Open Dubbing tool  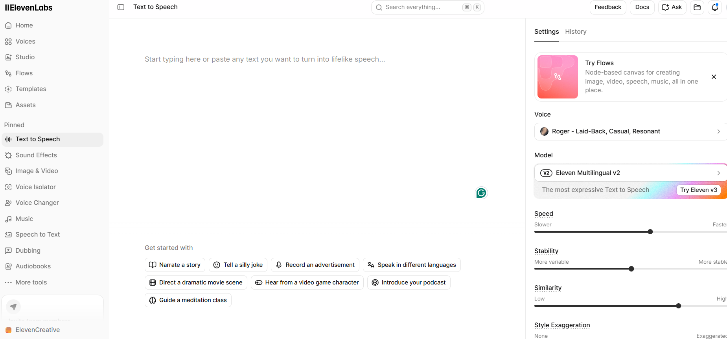pyautogui.click(x=52, y=251)
